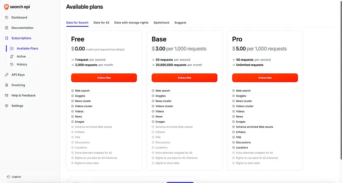Click the Logout icon at bottom
Screen dimensions: 342x183
[8, 177]
